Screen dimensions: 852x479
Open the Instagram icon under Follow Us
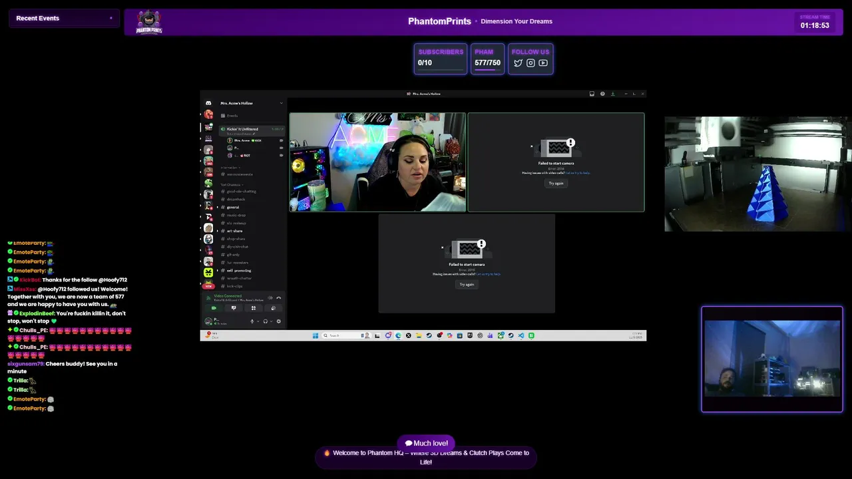531,63
